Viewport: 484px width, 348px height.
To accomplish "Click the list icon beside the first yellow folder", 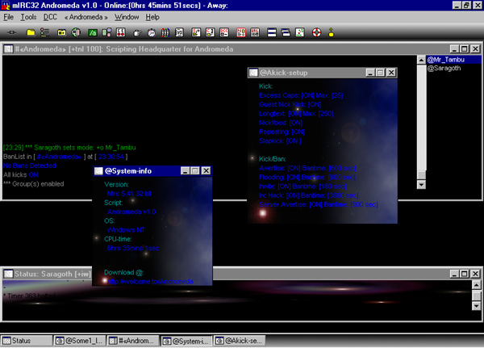I will 44,32.
